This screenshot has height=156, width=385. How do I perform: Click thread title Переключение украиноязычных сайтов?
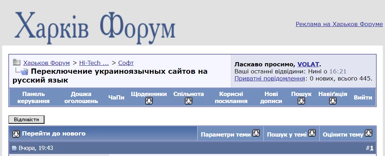110,76
